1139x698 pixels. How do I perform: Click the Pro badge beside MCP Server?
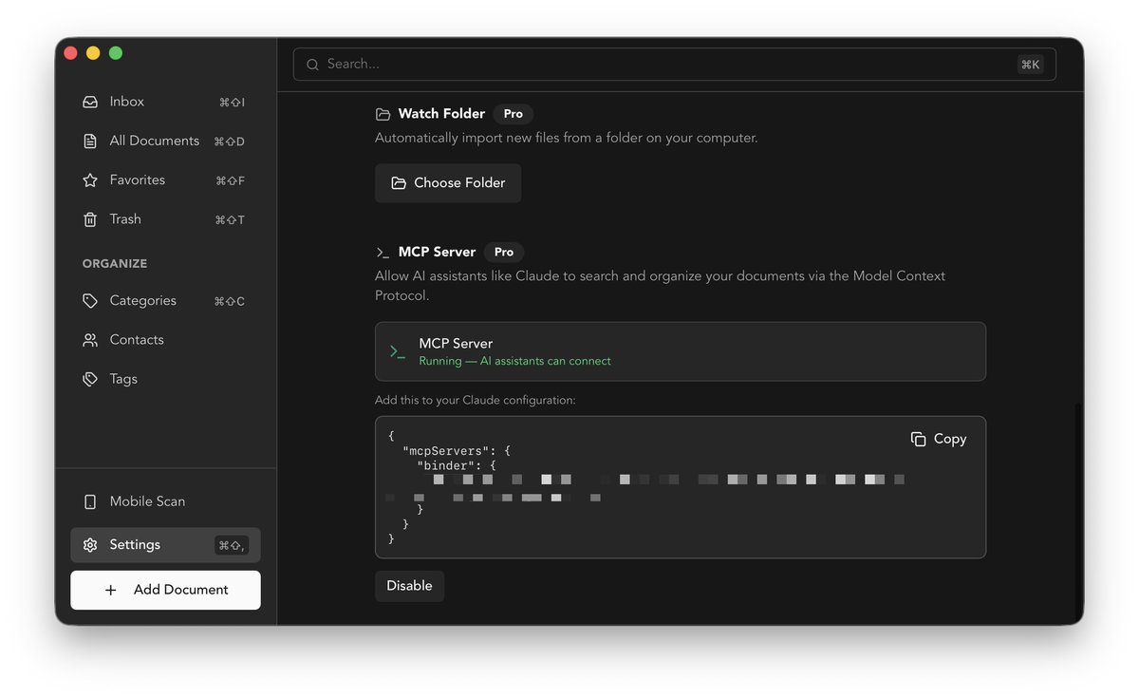pyautogui.click(x=504, y=253)
